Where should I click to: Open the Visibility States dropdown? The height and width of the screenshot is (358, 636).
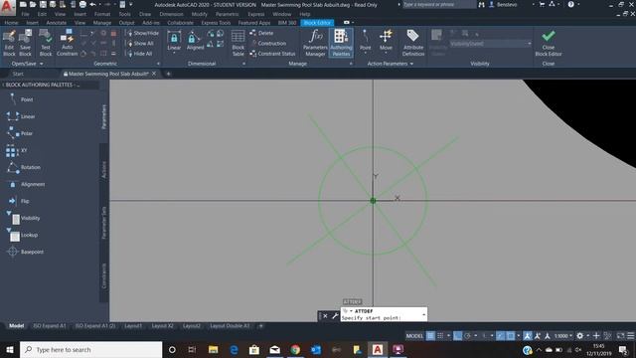pos(490,44)
